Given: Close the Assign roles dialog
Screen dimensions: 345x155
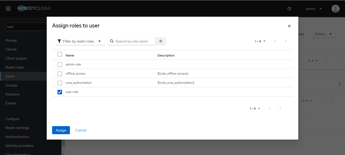Looking at the screenshot, I should [289, 26].
